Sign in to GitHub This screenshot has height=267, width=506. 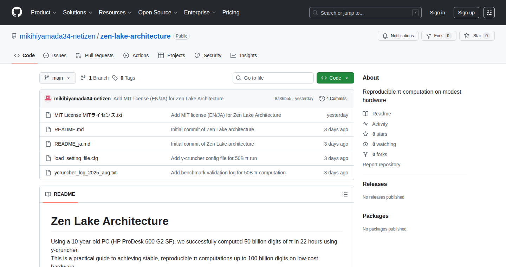437,13
